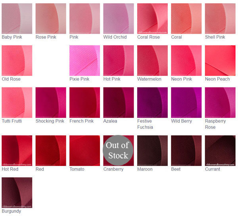Select the Burgundy ribbon swatch
The height and width of the screenshot is (216, 238).
(17, 193)
